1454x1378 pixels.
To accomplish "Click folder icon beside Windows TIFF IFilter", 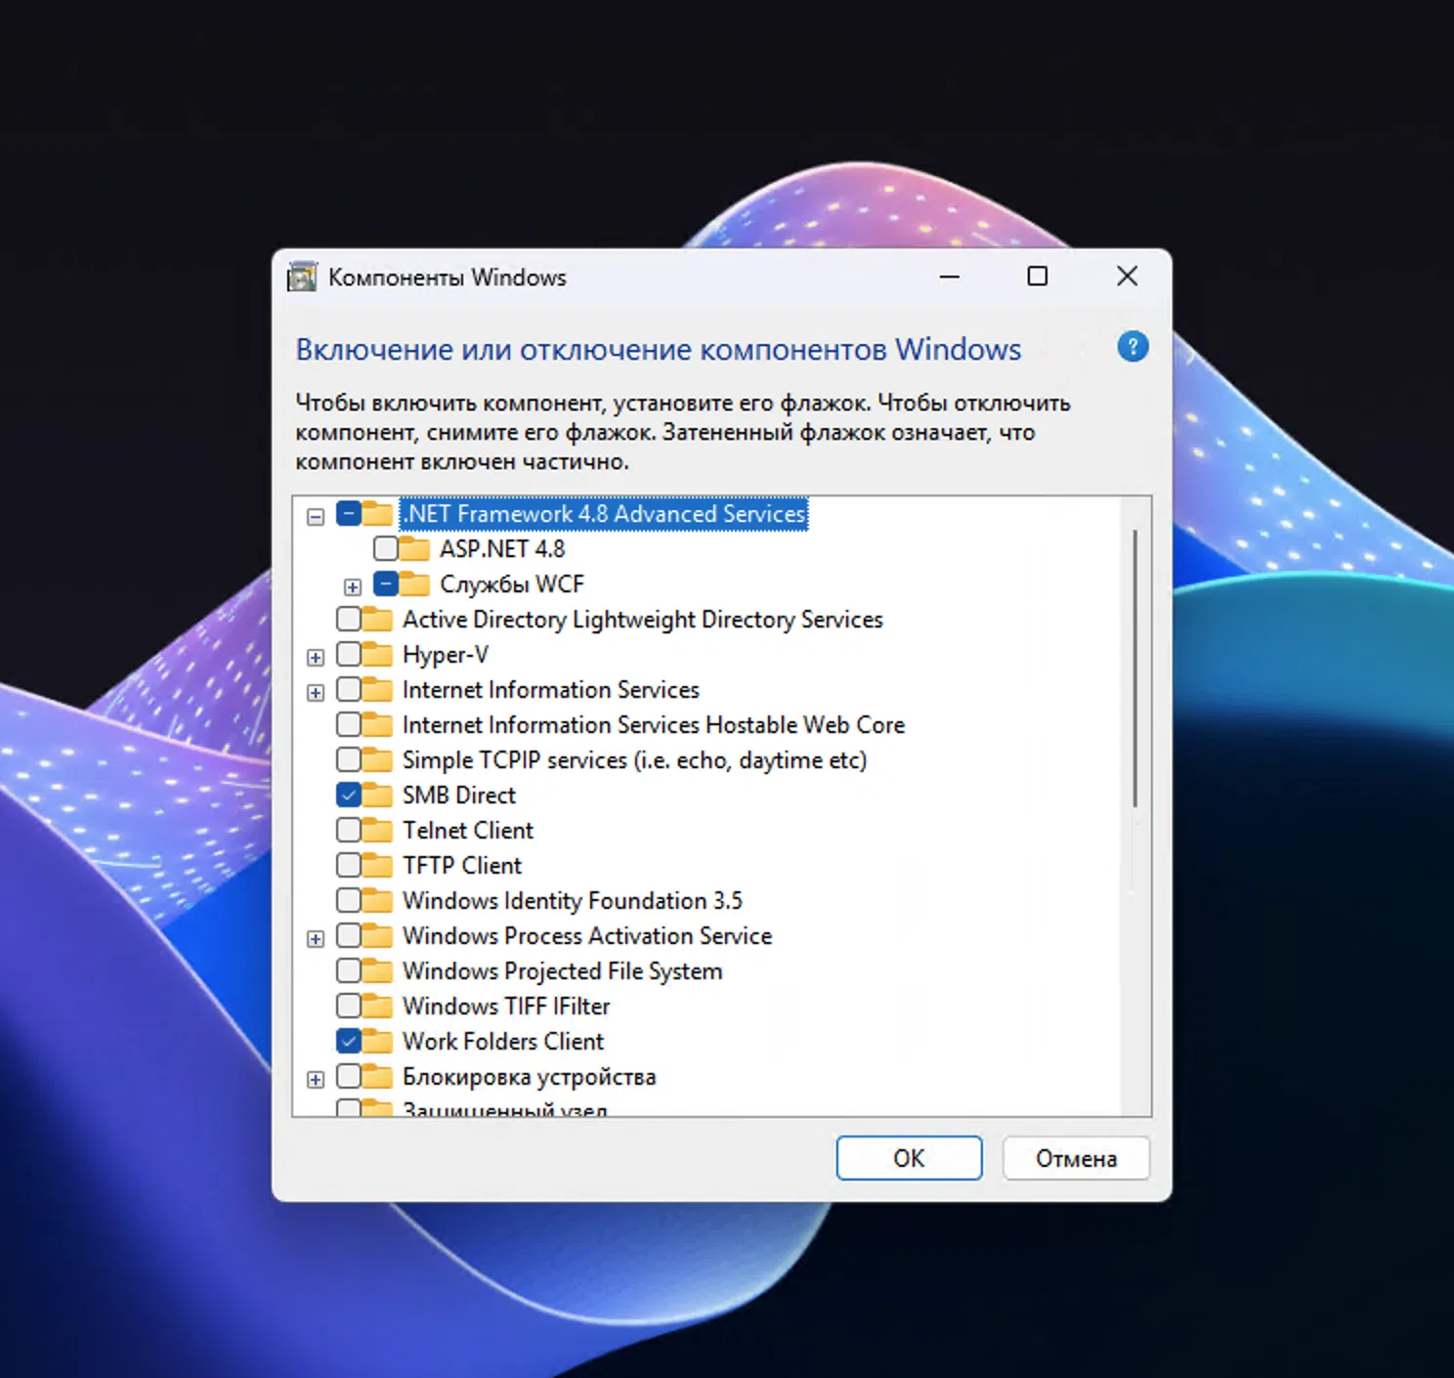I will (378, 1006).
